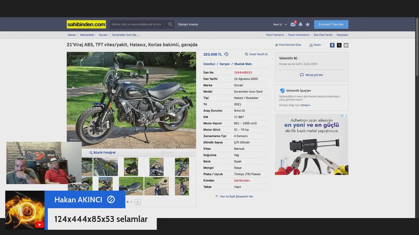Click listing number 1244448553

click(243, 72)
